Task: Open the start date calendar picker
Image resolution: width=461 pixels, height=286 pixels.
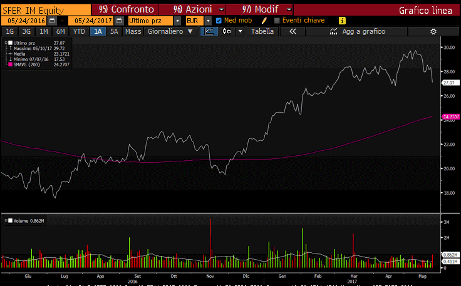Action: tap(52, 21)
